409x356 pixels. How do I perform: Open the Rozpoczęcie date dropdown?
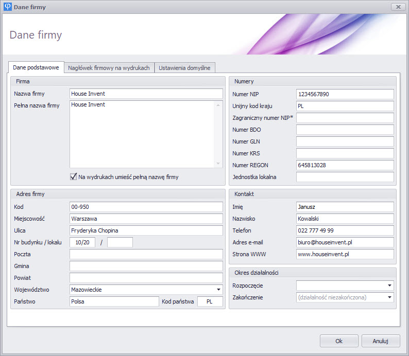click(x=389, y=286)
